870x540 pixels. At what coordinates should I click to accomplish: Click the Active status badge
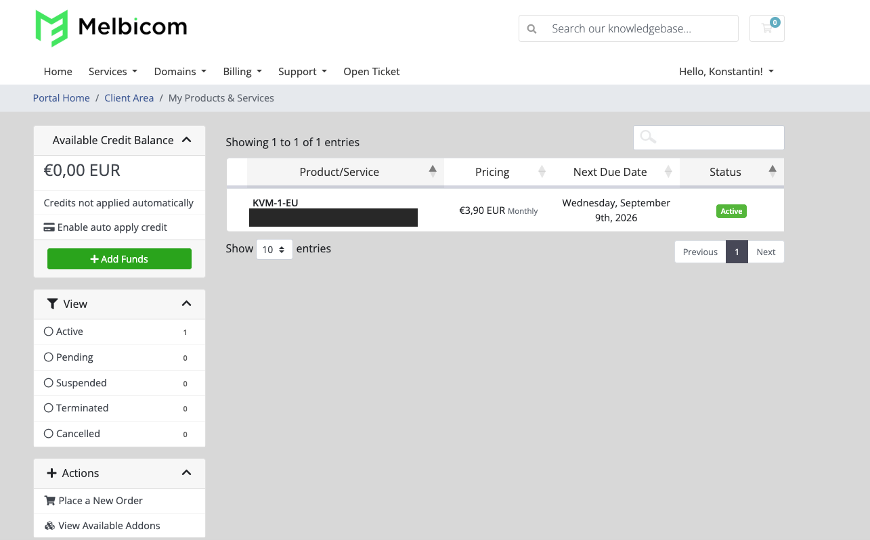(731, 211)
